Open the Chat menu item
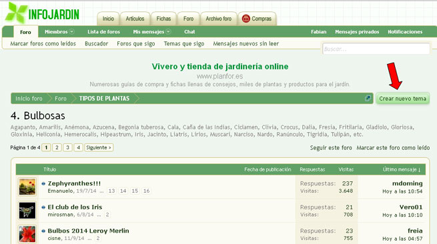The height and width of the screenshot is (244, 437). 189,32
